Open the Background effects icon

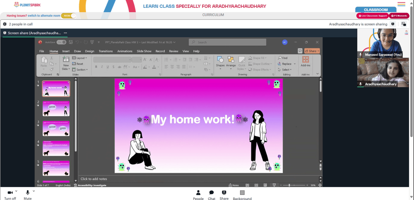click(242, 193)
